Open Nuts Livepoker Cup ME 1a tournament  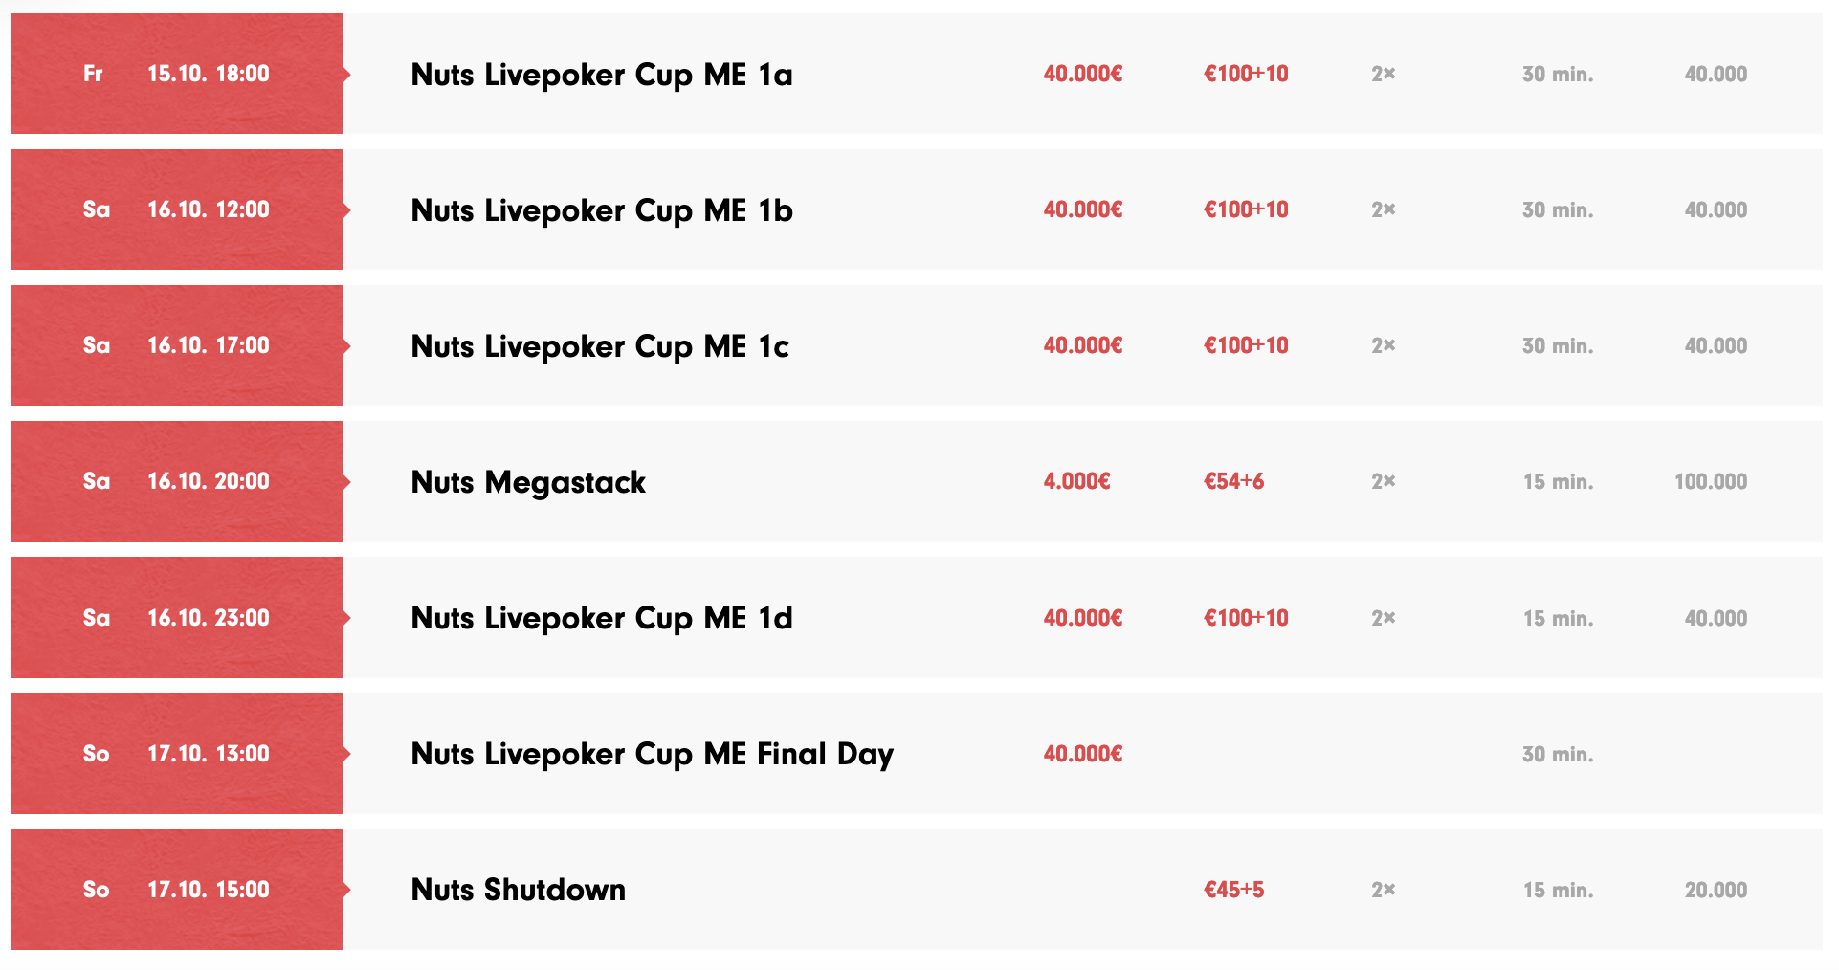pyautogui.click(x=601, y=75)
